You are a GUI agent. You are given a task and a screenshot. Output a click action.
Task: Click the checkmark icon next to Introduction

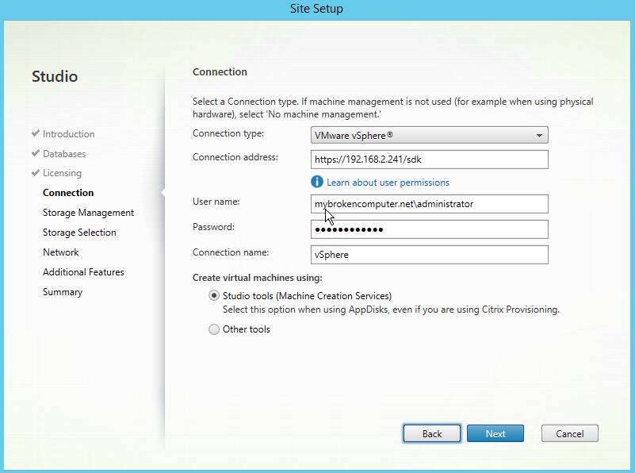click(36, 134)
